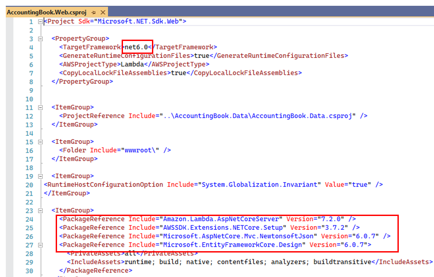The width and height of the screenshot is (434, 277).
Task: Click the closing PackageReference tag on line 30
Action: coord(96,270)
